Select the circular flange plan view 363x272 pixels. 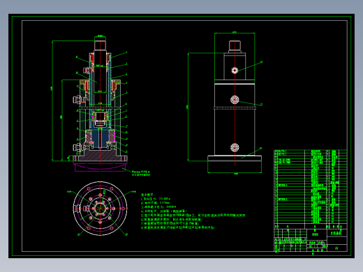(100, 209)
